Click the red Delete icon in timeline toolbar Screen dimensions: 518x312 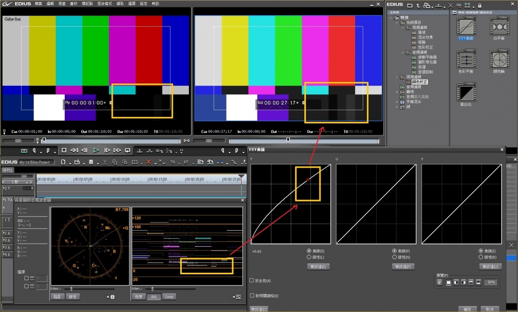[148, 162]
